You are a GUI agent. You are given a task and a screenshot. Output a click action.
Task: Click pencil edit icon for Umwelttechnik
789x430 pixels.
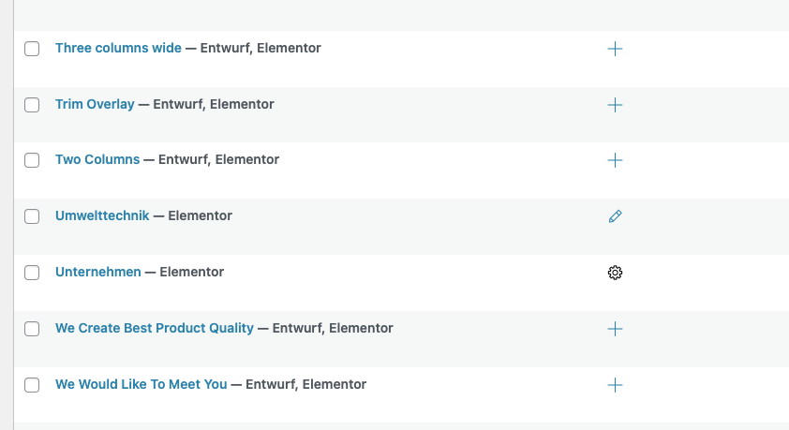[615, 216]
